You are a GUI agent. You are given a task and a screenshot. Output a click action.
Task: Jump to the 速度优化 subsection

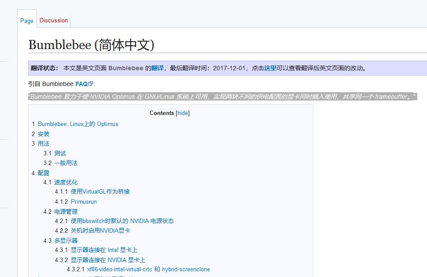tap(66, 182)
